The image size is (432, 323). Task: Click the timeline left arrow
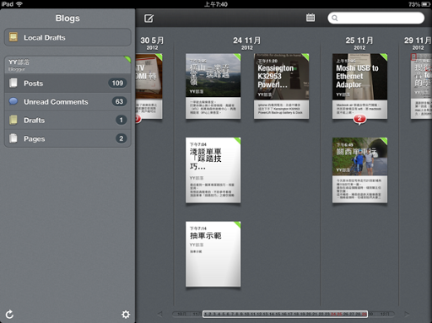[159, 314]
